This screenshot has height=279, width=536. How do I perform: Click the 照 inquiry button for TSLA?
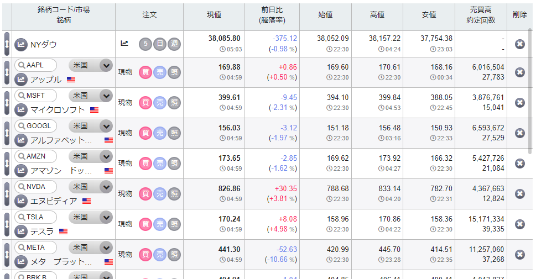(174, 224)
